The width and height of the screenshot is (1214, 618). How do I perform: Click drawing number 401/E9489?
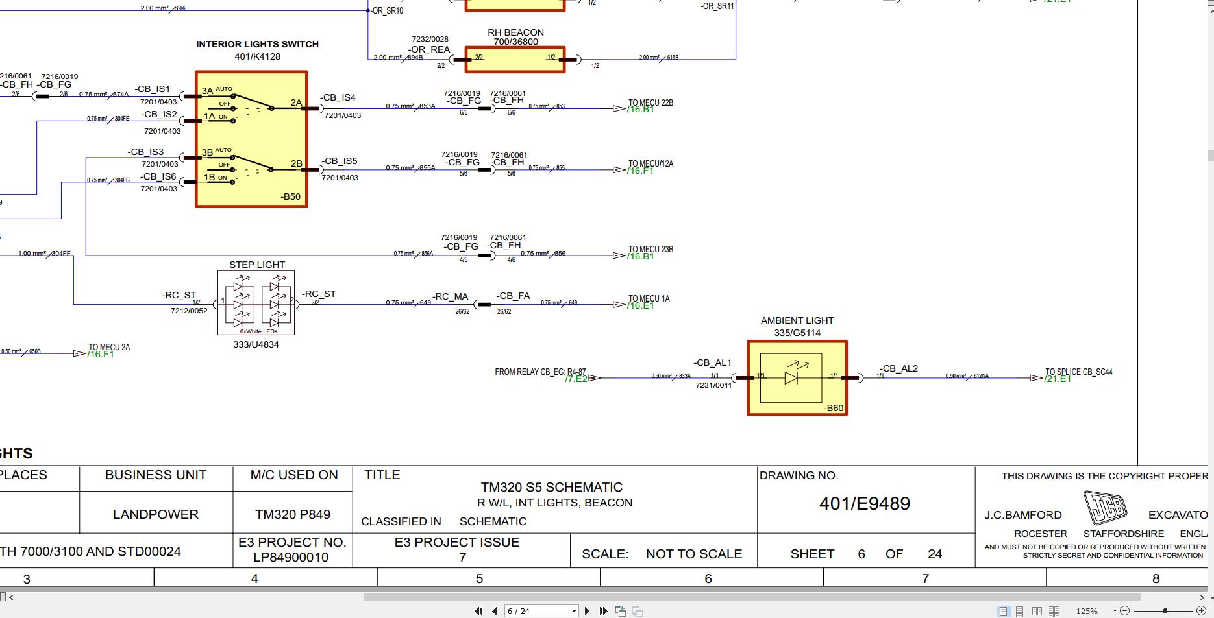[x=865, y=504]
